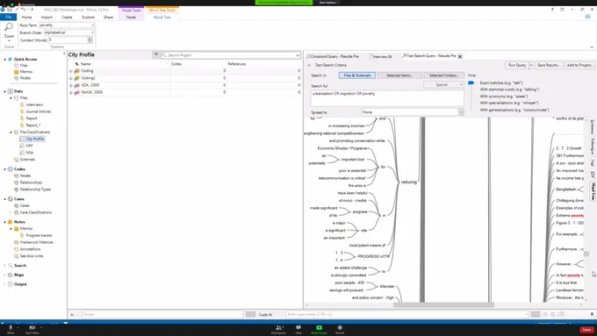Image resolution: width=597 pixels, height=336 pixels.
Task: Collapse the File Classifications tree node
Action: 11,132
